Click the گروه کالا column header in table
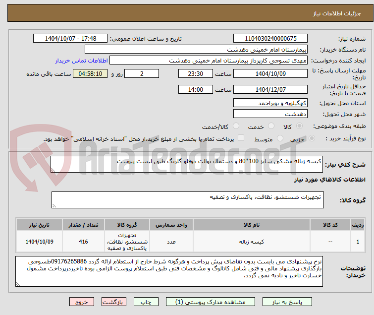 pyautogui.click(x=127, y=225)
